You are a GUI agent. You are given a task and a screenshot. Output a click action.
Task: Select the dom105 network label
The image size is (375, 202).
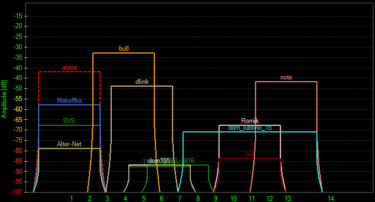[x=159, y=161]
